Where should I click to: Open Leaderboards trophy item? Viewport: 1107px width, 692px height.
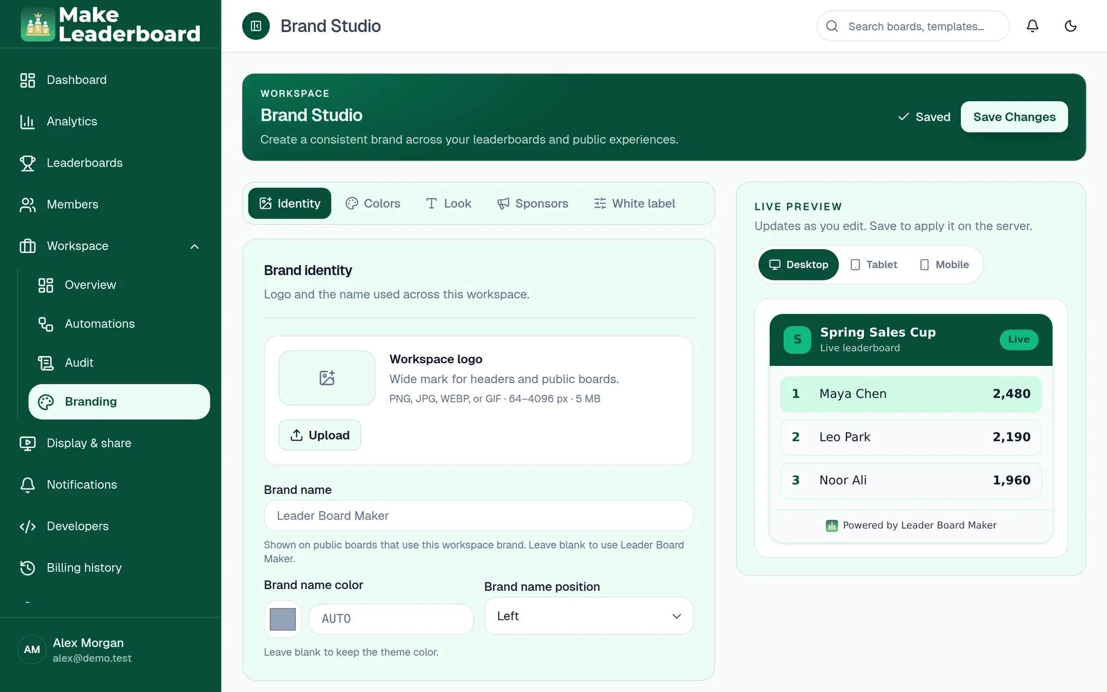(x=111, y=163)
